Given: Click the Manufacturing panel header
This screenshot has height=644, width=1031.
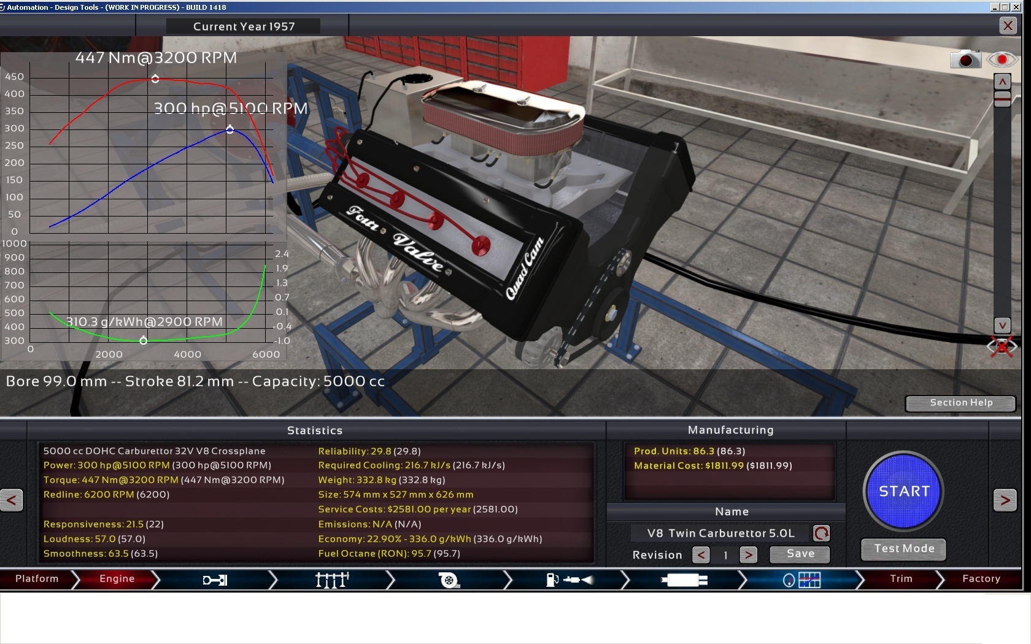Looking at the screenshot, I should pos(730,430).
